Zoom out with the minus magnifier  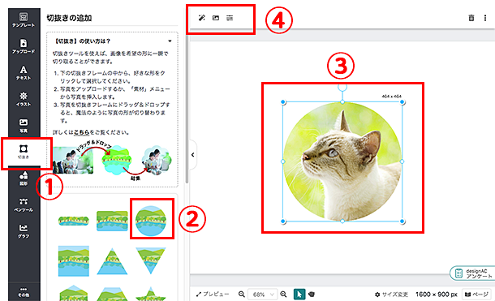(242, 294)
